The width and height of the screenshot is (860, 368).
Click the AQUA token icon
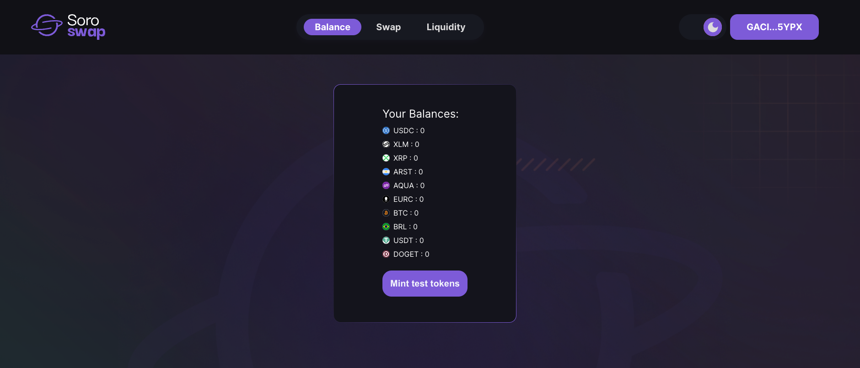click(x=386, y=185)
